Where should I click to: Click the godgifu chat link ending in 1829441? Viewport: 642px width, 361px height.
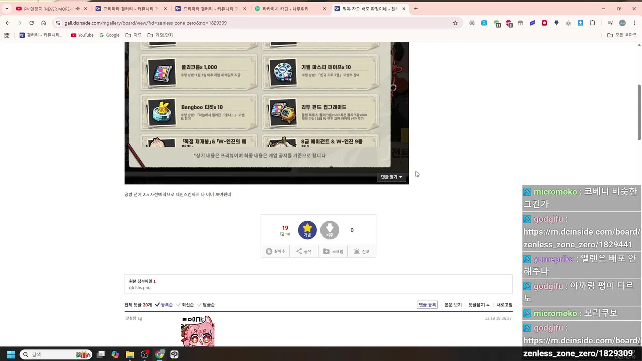582,238
